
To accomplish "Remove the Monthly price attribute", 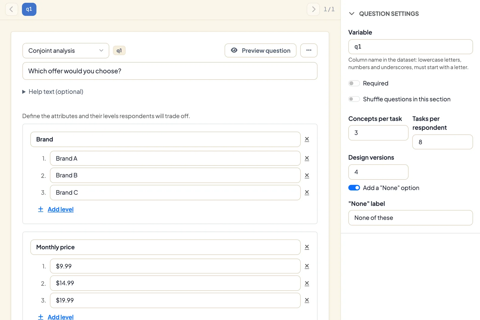I will [307, 247].
